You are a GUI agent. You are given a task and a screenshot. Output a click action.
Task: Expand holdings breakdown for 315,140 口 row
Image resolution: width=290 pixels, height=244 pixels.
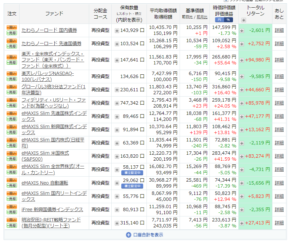pyautogui.click(x=117, y=223)
